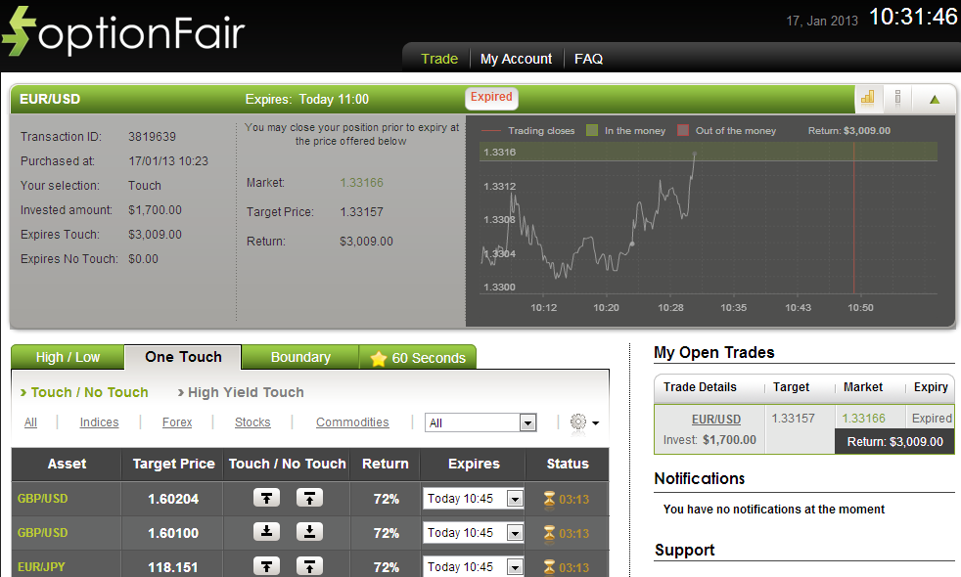Click Touch up-arrow for GBP/USD 1.60204
The height and width of the screenshot is (577, 961).
tap(265, 498)
